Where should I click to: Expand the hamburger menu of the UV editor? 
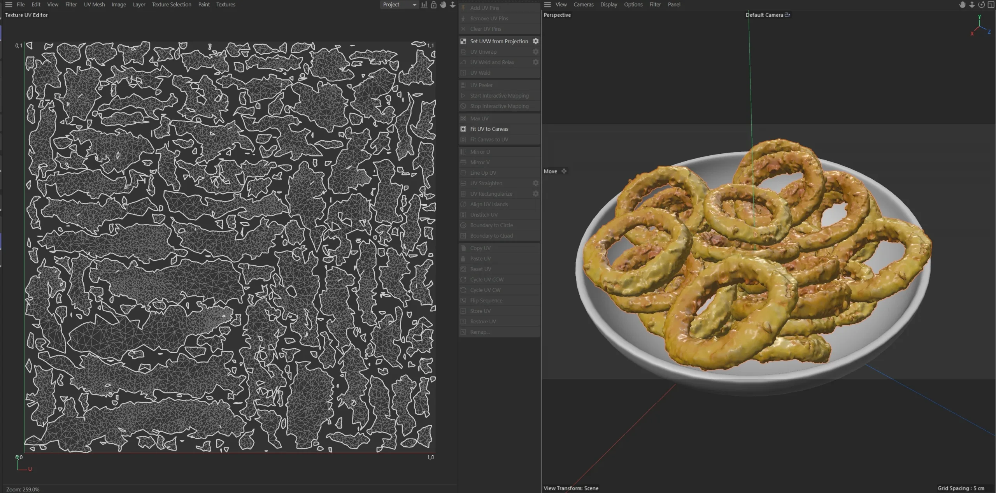point(8,4)
